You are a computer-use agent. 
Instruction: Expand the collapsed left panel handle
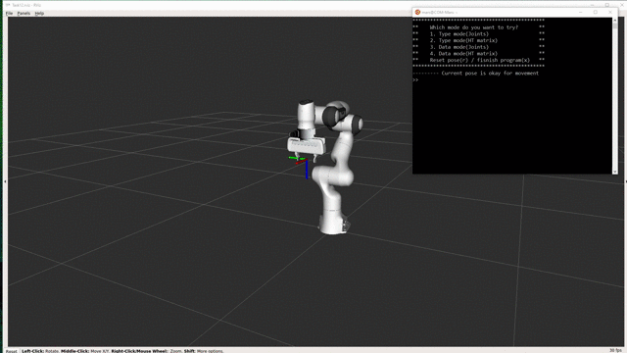5,181
